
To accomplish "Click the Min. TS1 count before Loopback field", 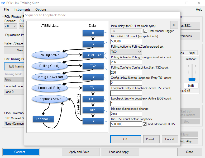I will pyautogui.click(x=126, y=124).
